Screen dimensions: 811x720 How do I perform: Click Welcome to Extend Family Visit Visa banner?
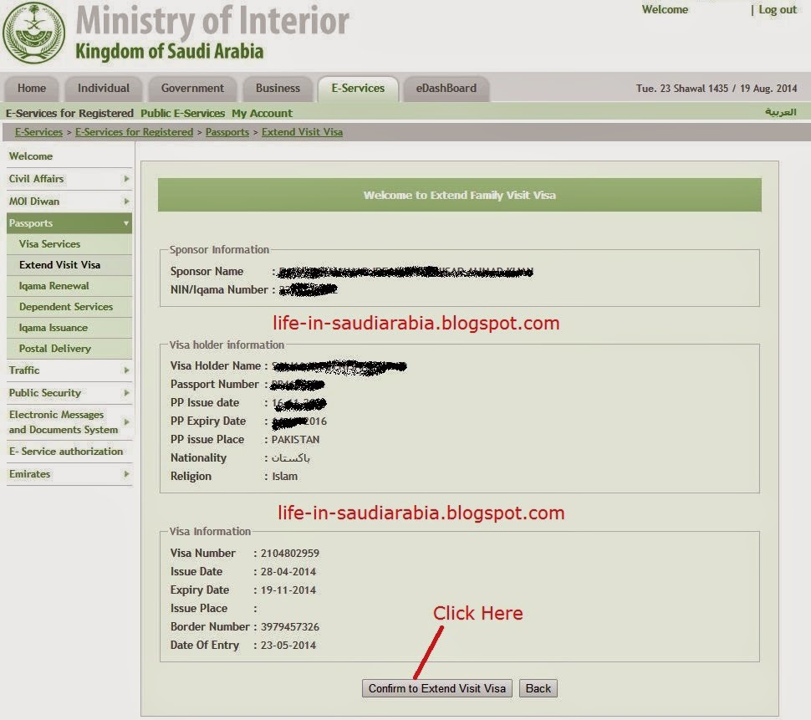459,195
